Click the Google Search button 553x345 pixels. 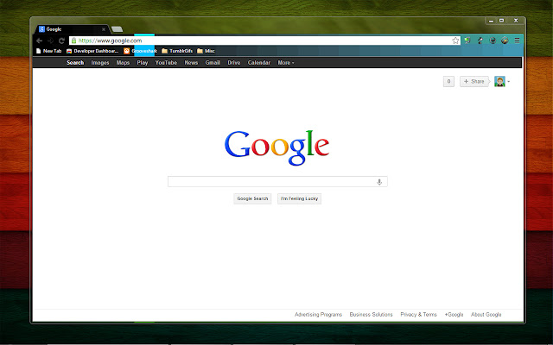[x=252, y=198]
